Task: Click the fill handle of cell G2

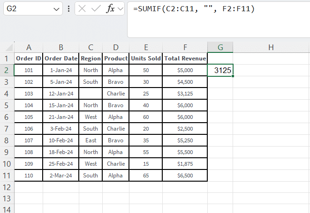Action: pyautogui.click(x=233, y=76)
